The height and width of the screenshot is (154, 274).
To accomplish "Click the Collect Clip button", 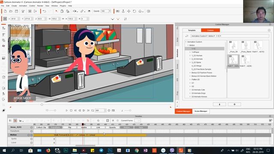I will 41,127.
